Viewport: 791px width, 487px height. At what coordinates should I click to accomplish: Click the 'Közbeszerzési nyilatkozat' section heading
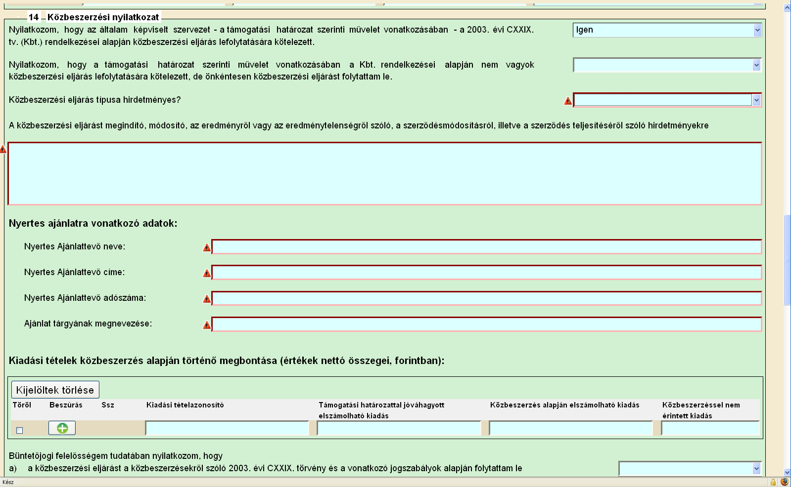(103, 17)
